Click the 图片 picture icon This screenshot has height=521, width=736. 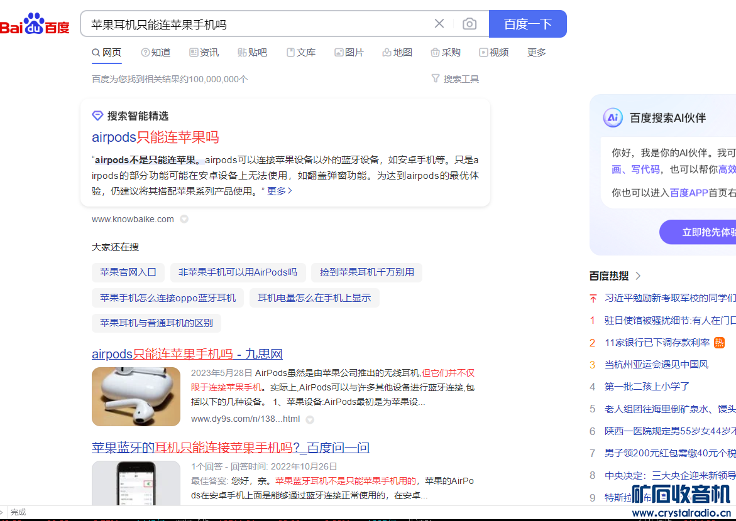(338, 53)
